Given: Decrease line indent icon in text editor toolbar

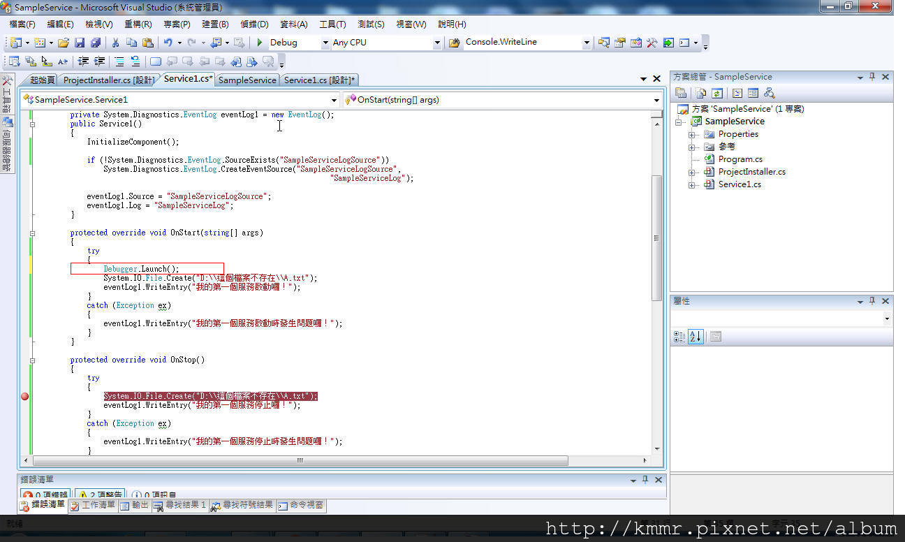Looking at the screenshot, I should (83, 61).
